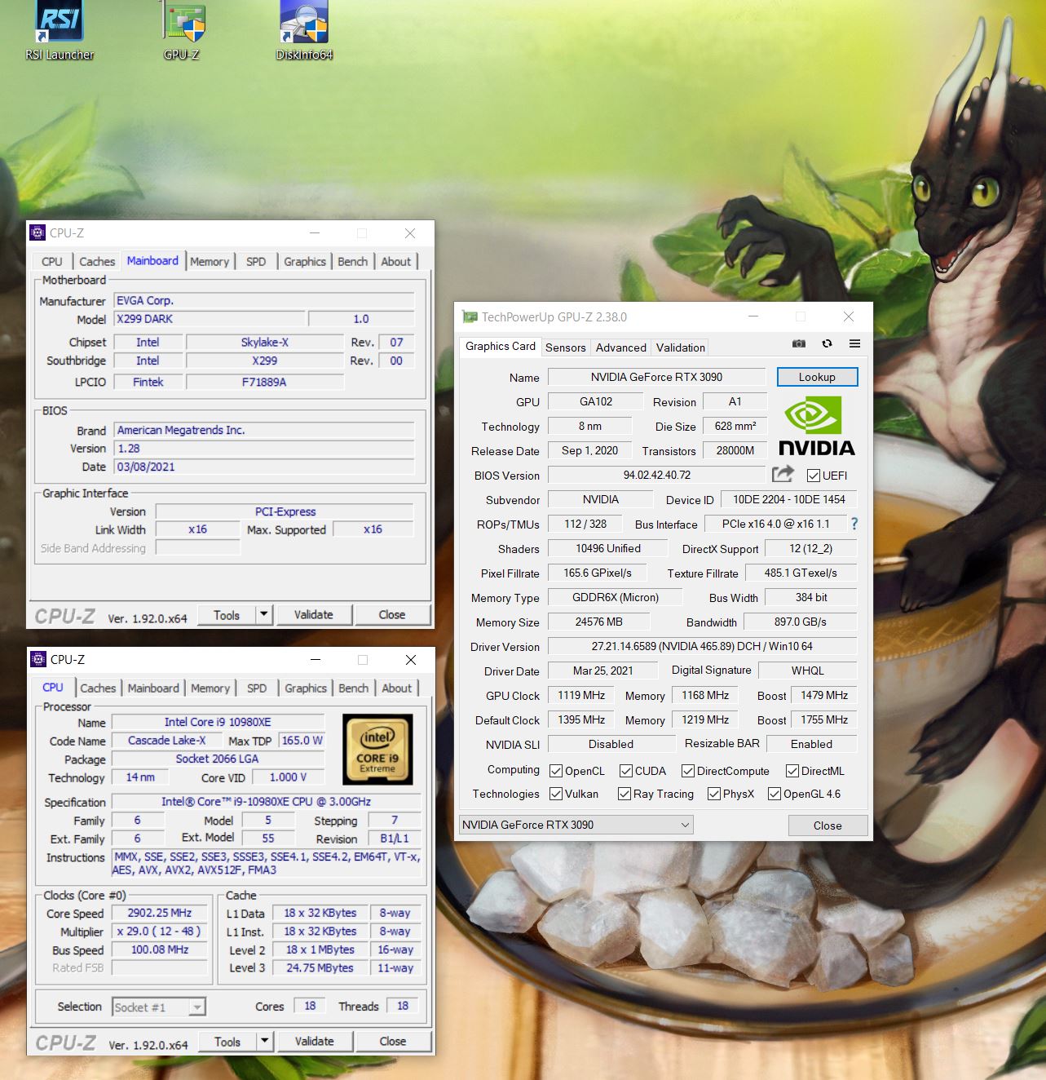Click Close in the Mainboard CPU-Z window

click(392, 614)
